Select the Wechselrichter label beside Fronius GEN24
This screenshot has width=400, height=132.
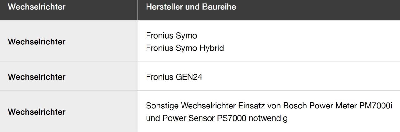point(37,77)
